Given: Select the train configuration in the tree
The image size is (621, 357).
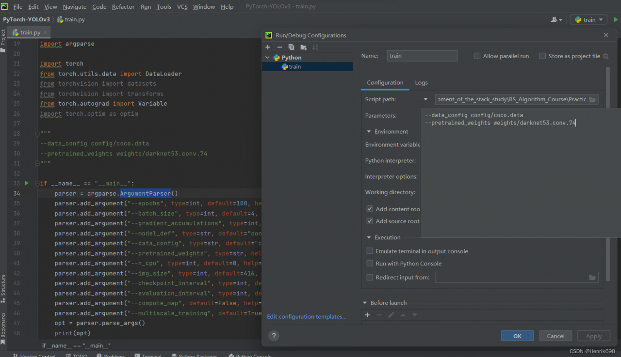Looking at the screenshot, I should click(308, 67).
